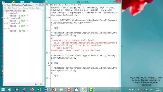The width and height of the screenshot is (163, 92).
Task: Click the NameError message line in Shell
Action: [x=75, y=50]
